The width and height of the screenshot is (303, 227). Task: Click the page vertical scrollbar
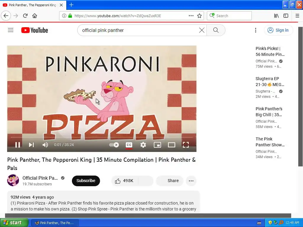click(300, 97)
